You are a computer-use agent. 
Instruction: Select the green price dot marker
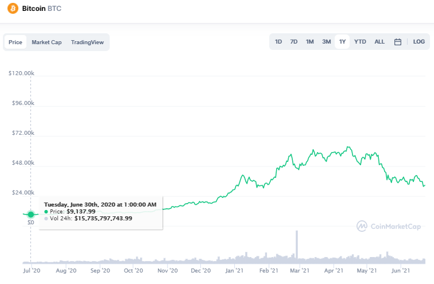(31, 215)
